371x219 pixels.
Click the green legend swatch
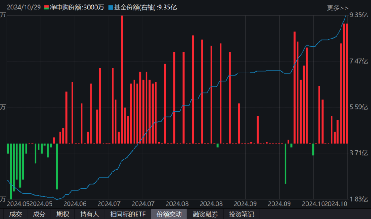tap(47, 8)
